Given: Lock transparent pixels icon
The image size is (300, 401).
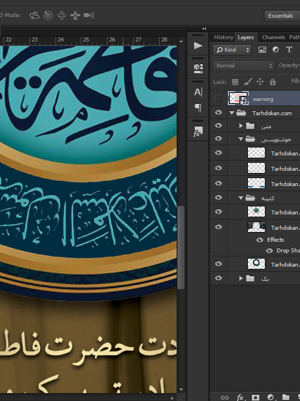Looking at the screenshot, I should tap(235, 82).
